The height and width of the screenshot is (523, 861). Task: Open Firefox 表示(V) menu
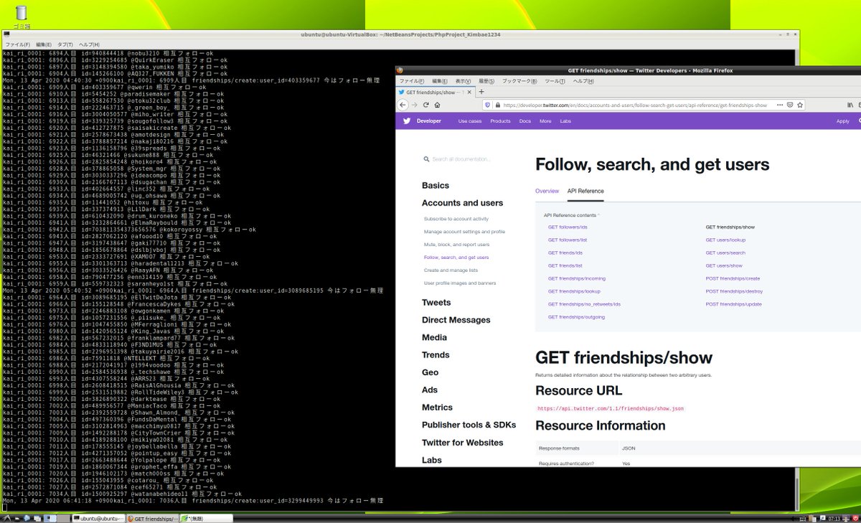click(x=463, y=81)
